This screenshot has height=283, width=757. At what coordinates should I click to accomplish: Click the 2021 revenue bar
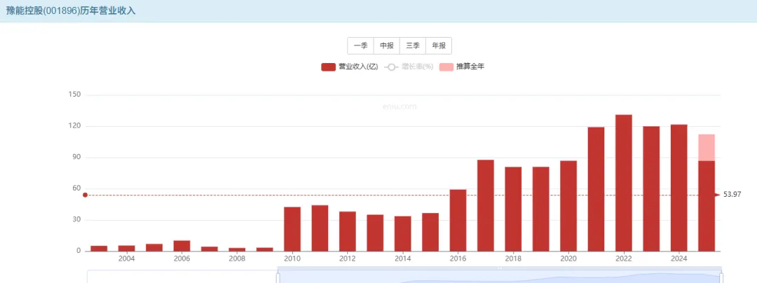[596, 189]
